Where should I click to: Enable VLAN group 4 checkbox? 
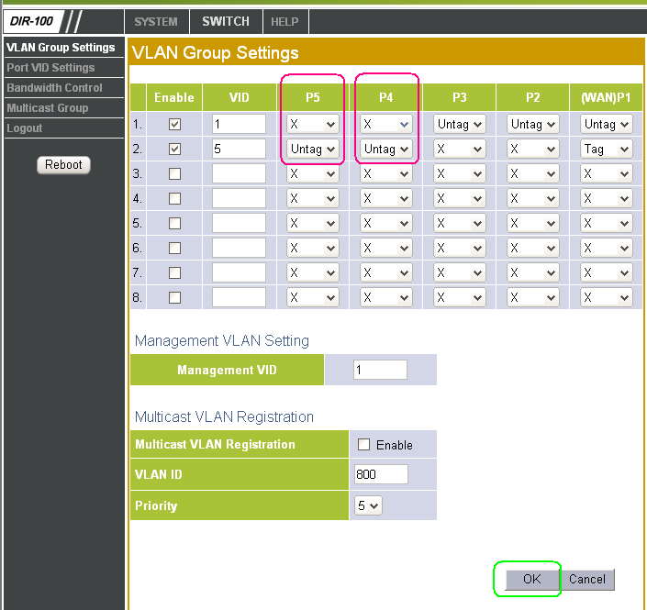(174, 198)
